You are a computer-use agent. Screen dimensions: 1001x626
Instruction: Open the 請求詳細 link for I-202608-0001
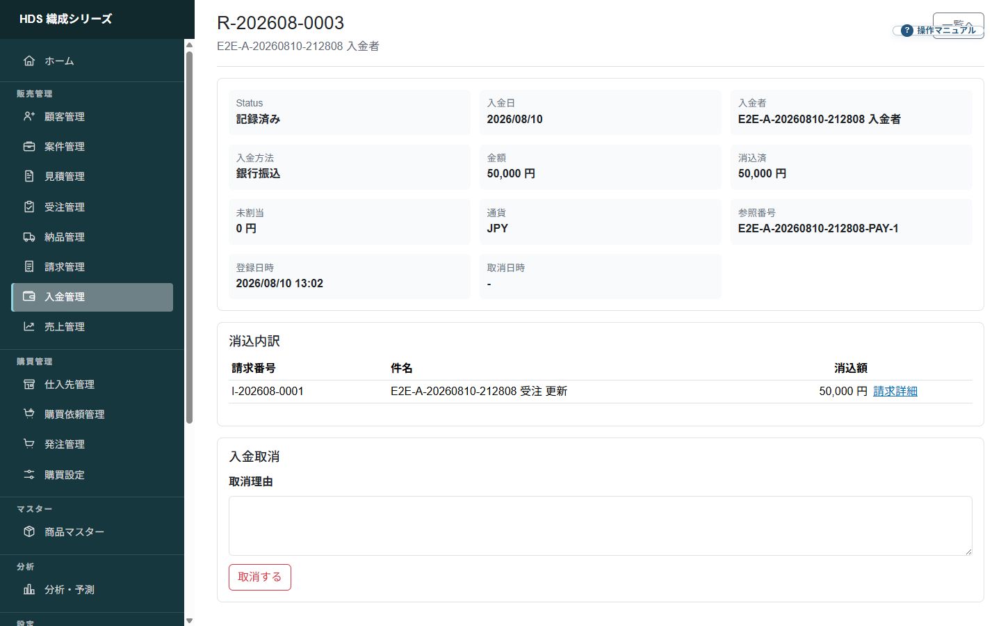click(895, 392)
